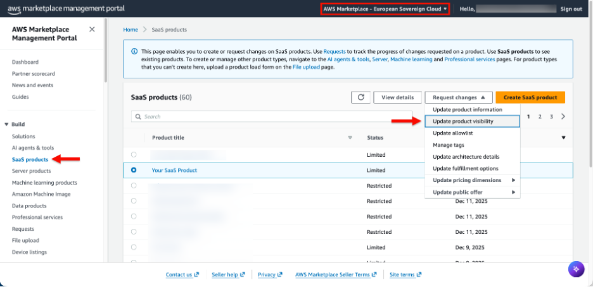Open Dashboard in sidebar
Image resolution: width=593 pixels, height=287 pixels.
tap(25, 62)
